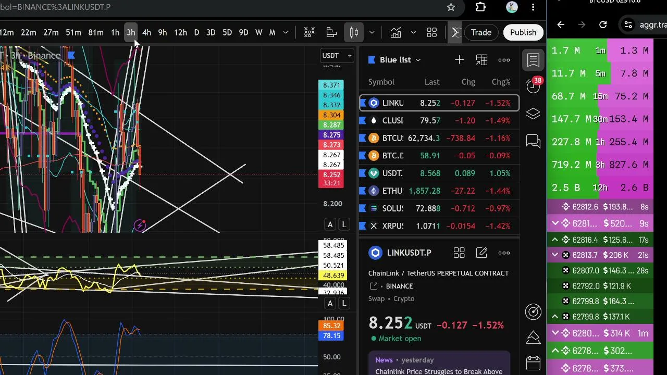Toggle the blue flag on the SOLUS row
Screen dimensions: 667x375
tap(363, 208)
